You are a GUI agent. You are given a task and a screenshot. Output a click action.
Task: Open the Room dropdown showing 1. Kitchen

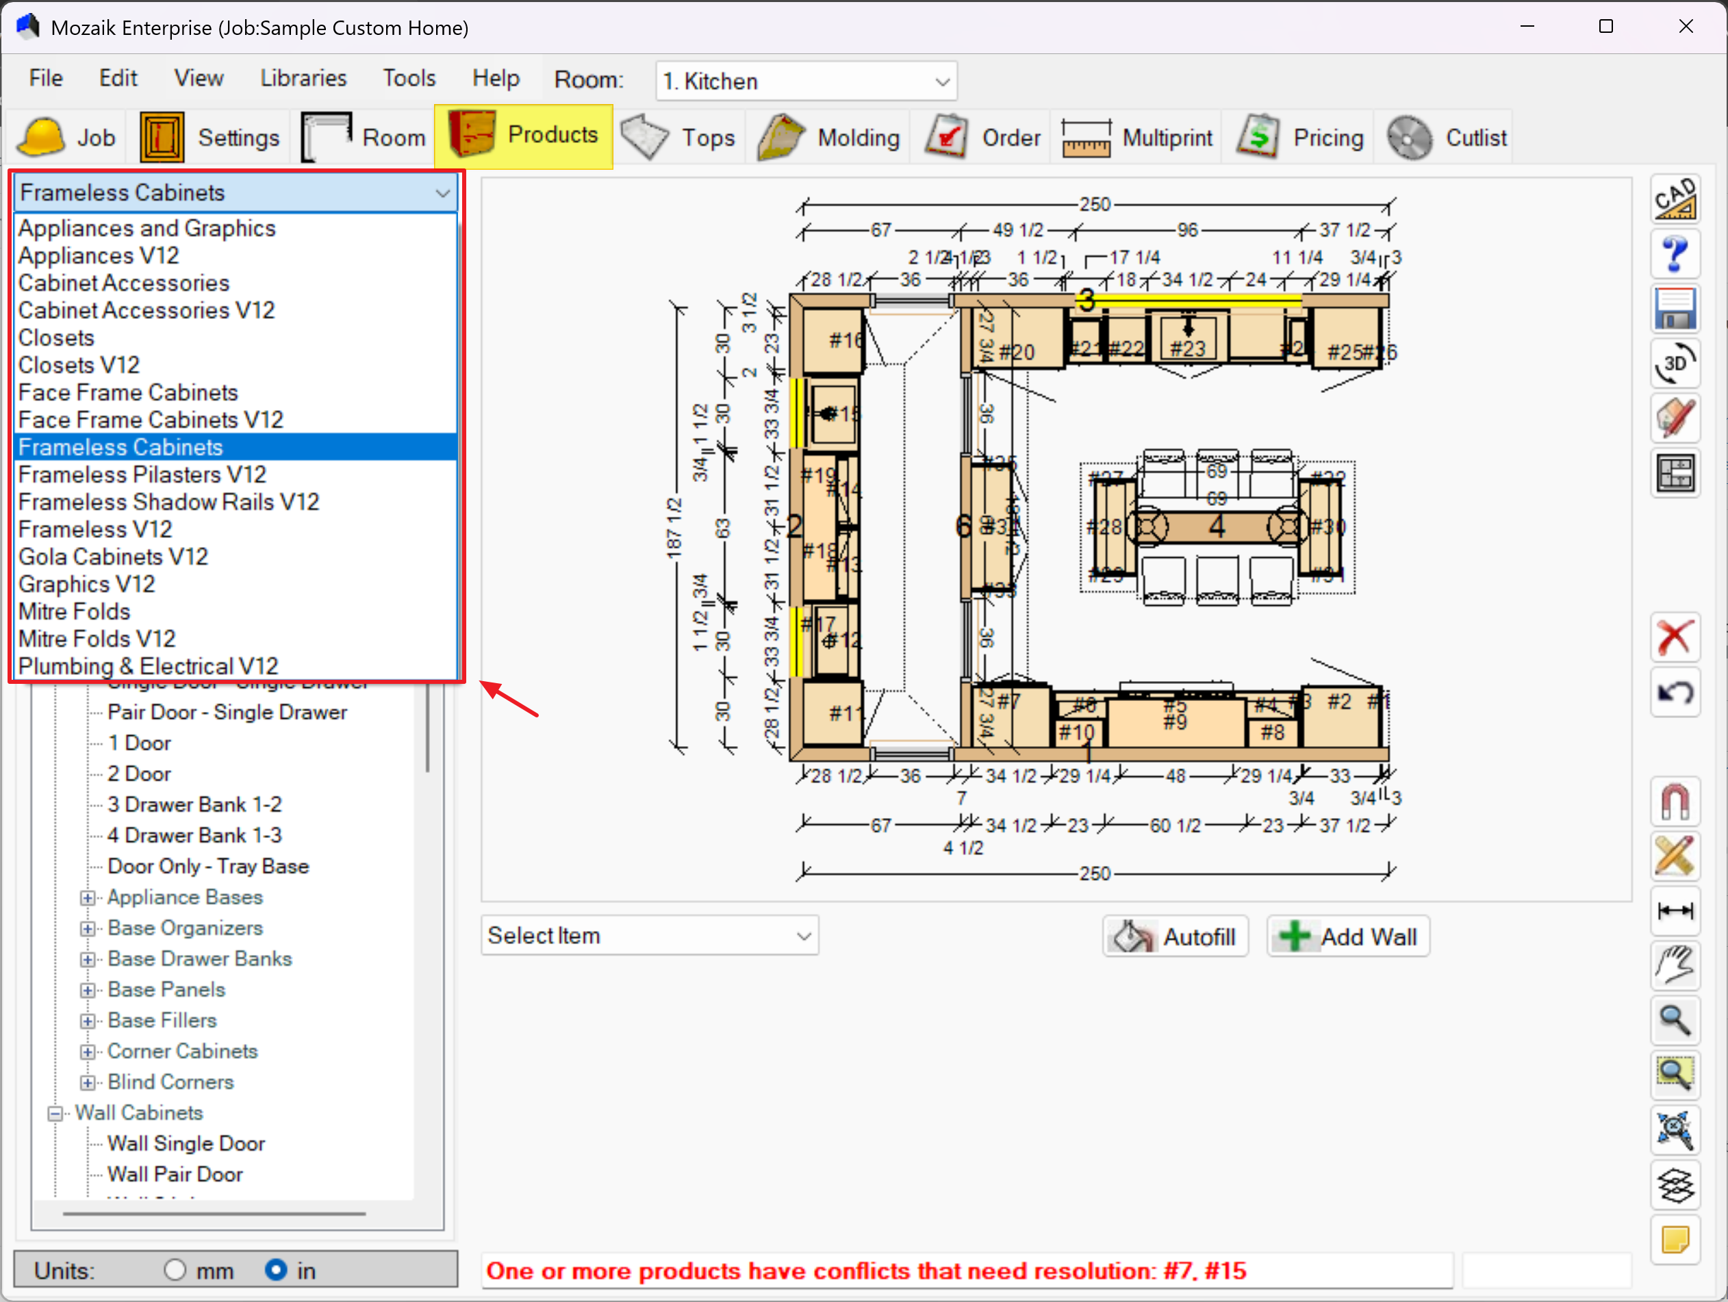(805, 81)
